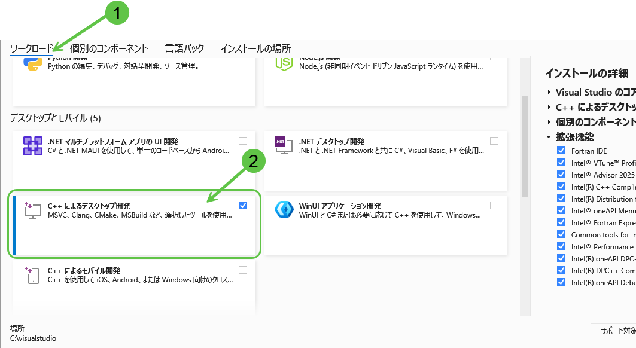Click the Python development workload icon
Viewport: 636px width, 348px height.
[33, 64]
